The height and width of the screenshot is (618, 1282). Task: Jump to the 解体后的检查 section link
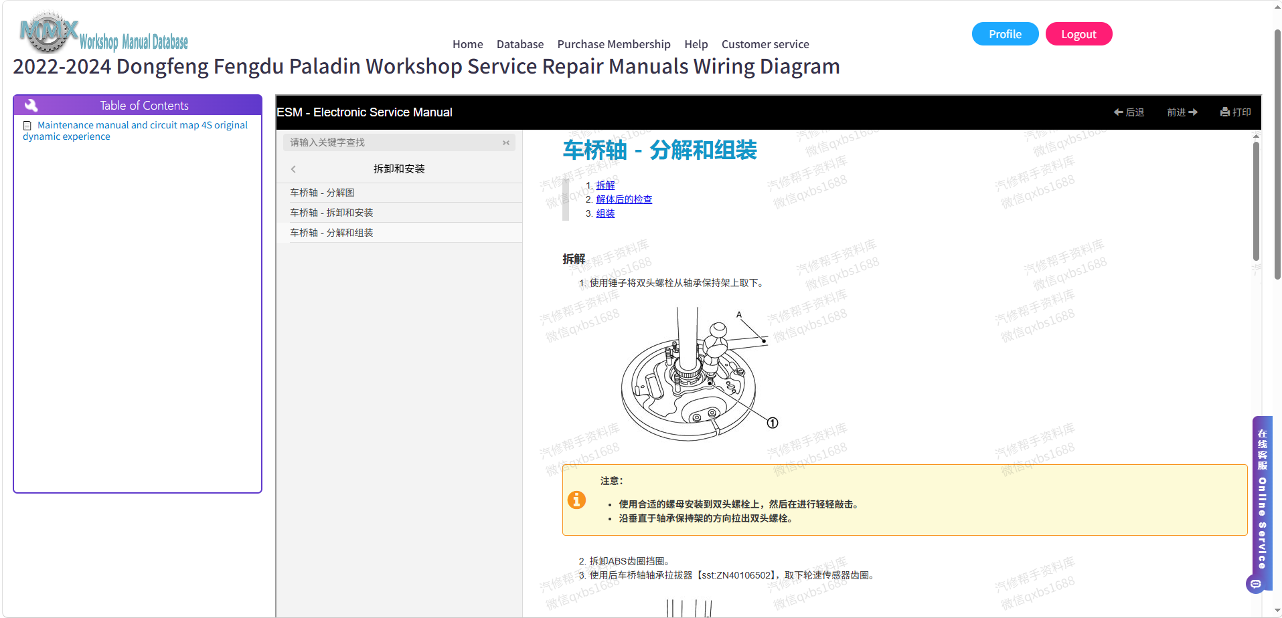coord(624,199)
